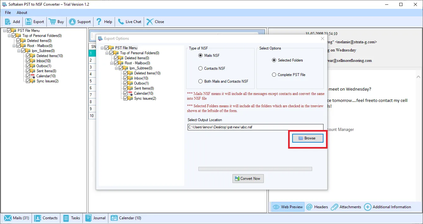Uncheck Sync Issues(2) checkbox in main window tree
This screenshot has height=224, width=423.
point(28,81)
